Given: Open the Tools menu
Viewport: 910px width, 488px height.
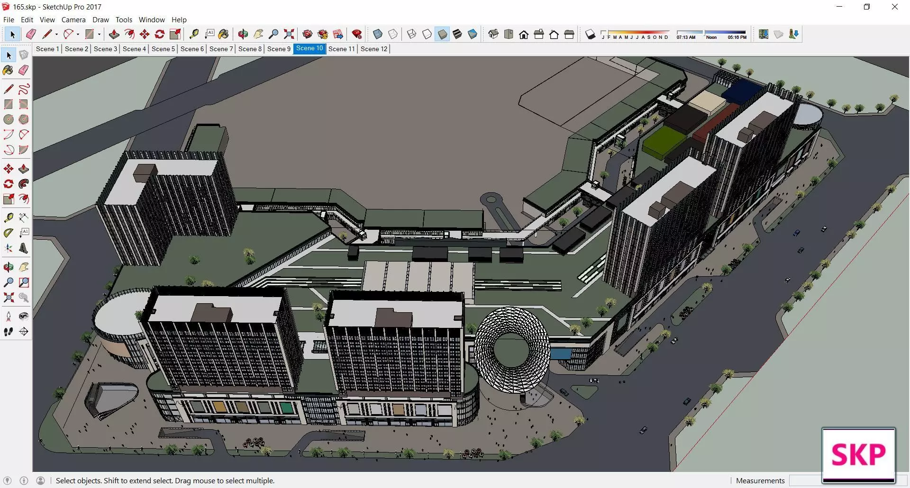Looking at the screenshot, I should (x=124, y=20).
